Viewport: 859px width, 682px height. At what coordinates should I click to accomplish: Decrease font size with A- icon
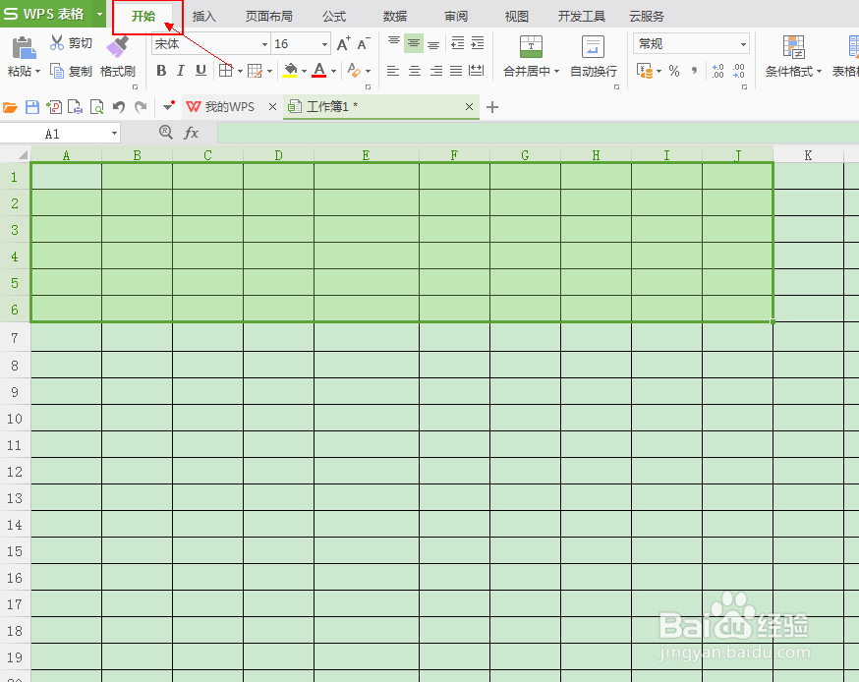pos(364,44)
